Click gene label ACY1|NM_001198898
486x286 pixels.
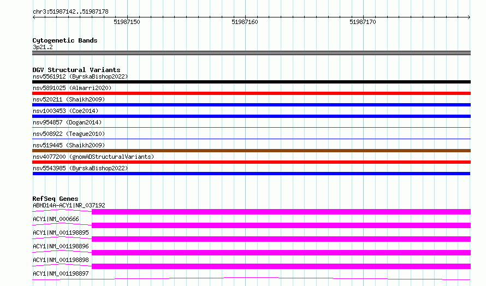point(61,260)
